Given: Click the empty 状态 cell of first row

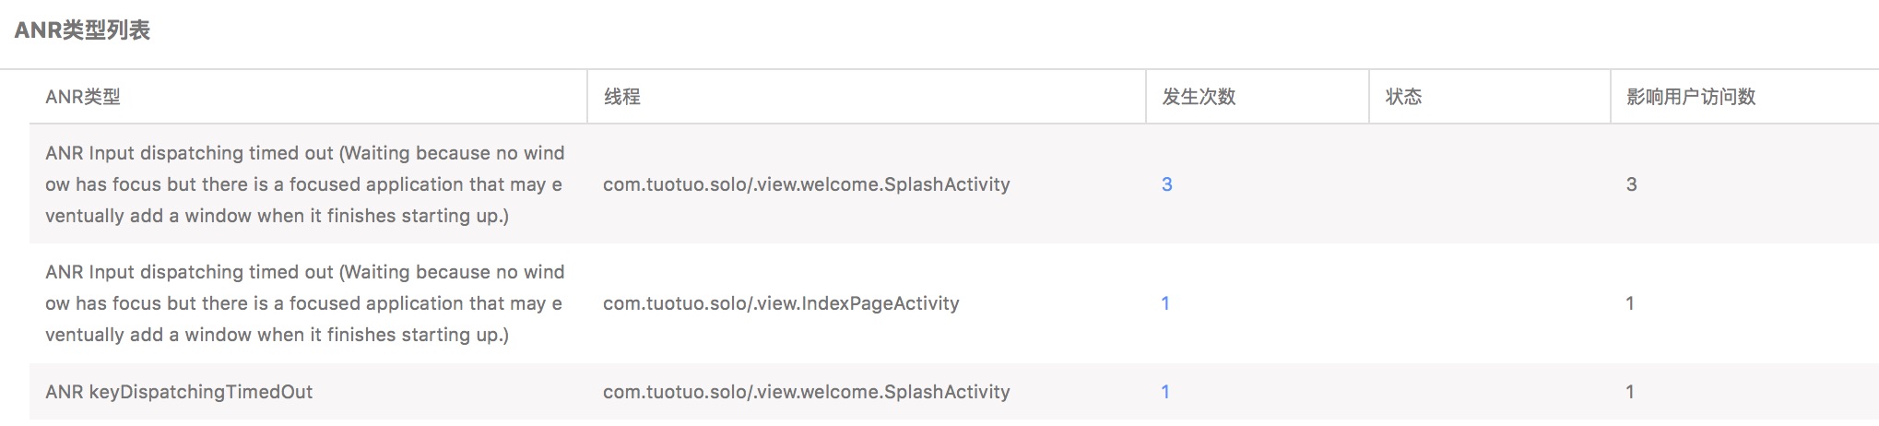Looking at the screenshot, I should click(1489, 184).
